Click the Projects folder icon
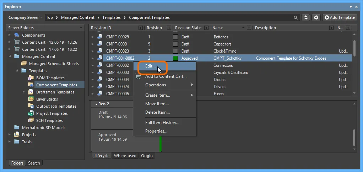 coord(17,135)
